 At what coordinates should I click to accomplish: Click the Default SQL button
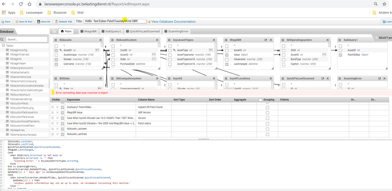(x=64, y=22)
